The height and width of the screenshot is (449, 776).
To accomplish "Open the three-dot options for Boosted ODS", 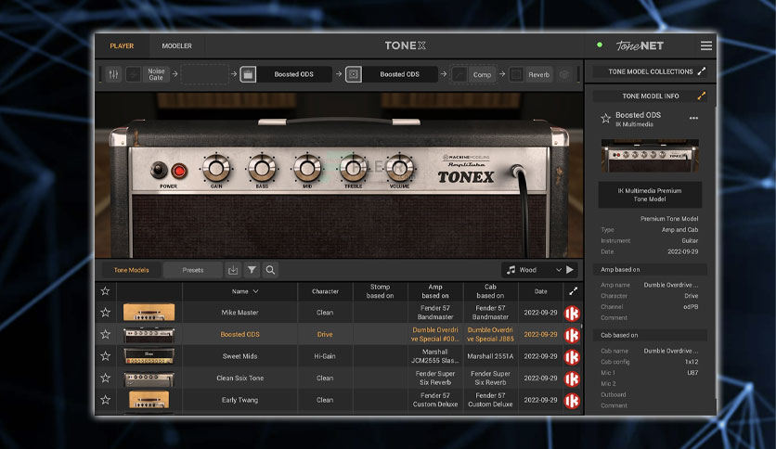I will (693, 118).
